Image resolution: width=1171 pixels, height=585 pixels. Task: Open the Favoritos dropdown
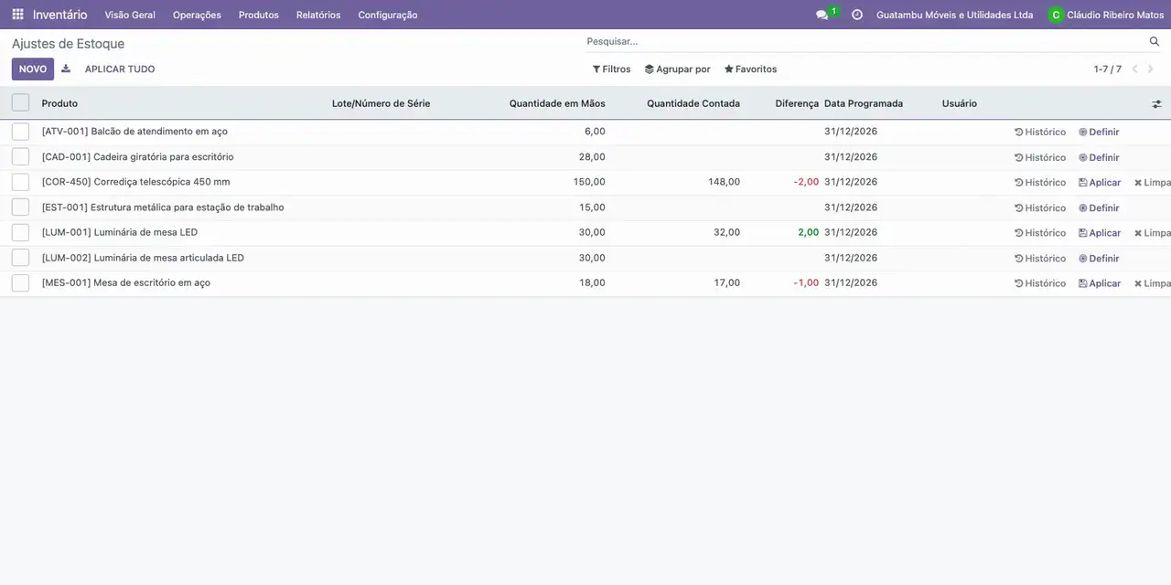[750, 69]
